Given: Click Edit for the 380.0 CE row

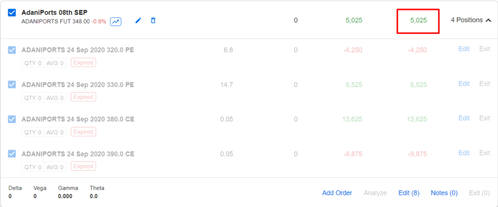Looking at the screenshot, I should click(x=464, y=118).
